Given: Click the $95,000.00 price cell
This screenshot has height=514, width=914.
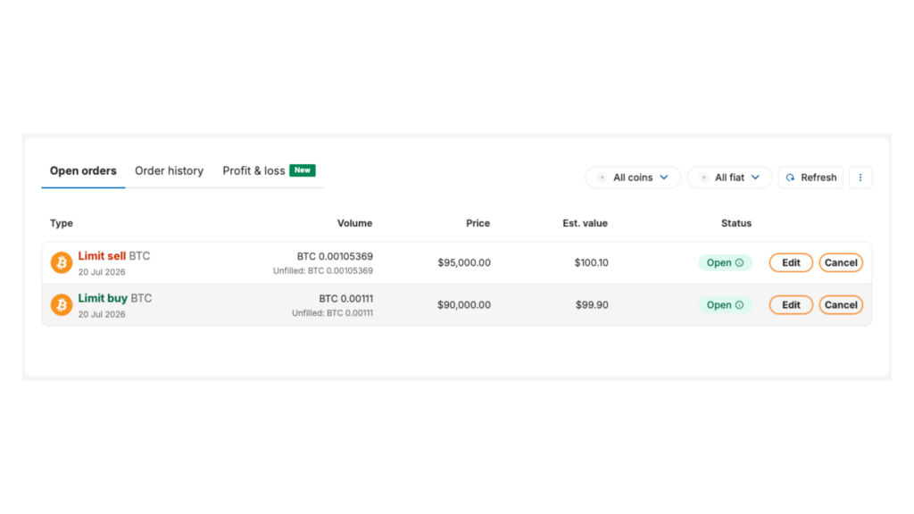Looking at the screenshot, I should point(464,263).
